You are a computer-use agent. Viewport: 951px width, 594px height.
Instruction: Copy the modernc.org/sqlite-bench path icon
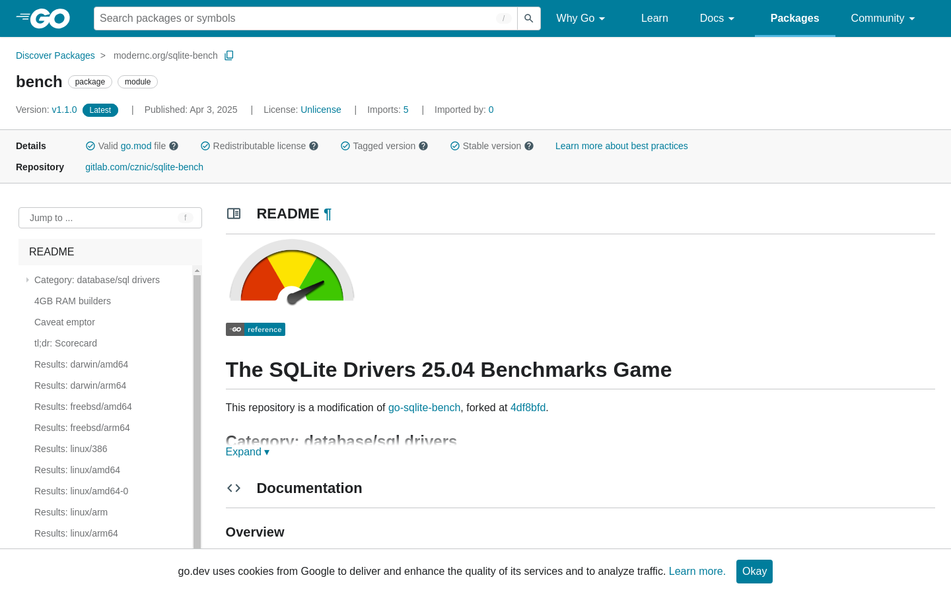tap(229, 55)
